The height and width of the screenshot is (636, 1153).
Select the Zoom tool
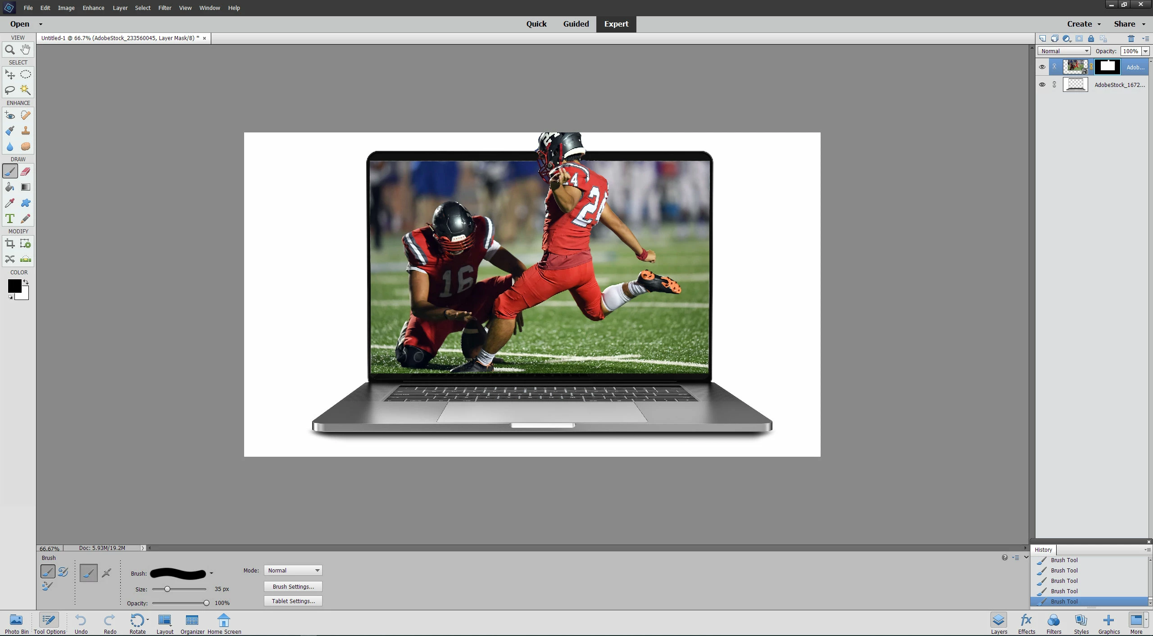pyautogui.click(x=9, y=50)
